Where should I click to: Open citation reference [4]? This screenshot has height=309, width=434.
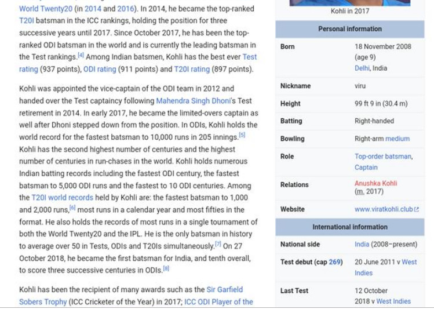pos(81,55)
